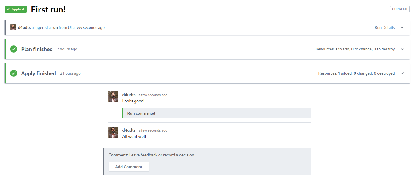The width and height of the screenshot is (418, 180).
Task: Click the green Apply finished checkmark icon
Action: 14,73
